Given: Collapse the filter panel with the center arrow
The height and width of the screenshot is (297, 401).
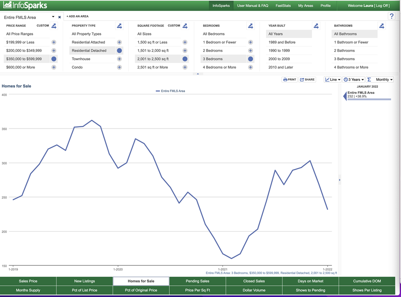Looking at the screenshot, I should [x=197, y=74].
